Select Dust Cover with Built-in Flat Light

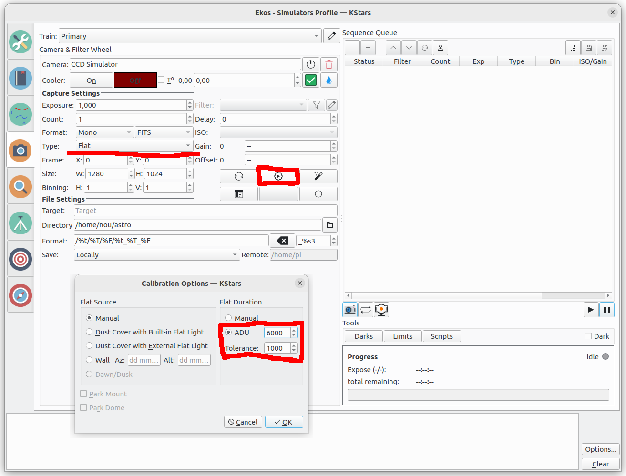pos(89,332)
